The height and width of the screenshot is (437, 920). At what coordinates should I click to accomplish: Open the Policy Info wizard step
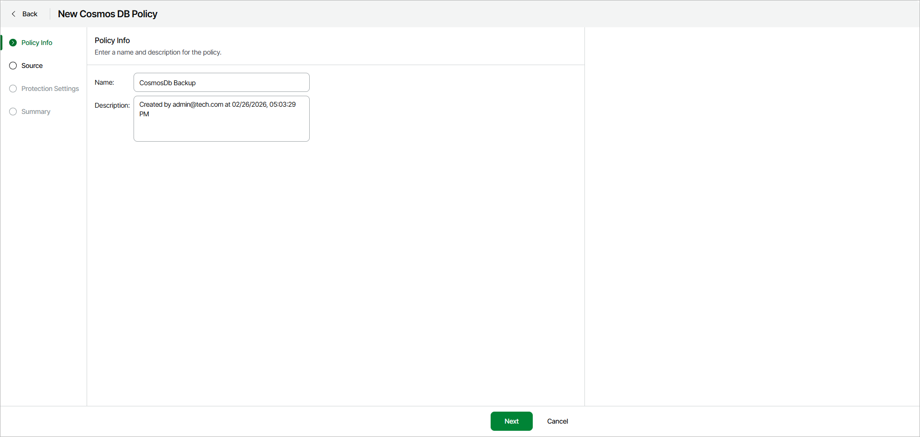click(x=37, y=43)
